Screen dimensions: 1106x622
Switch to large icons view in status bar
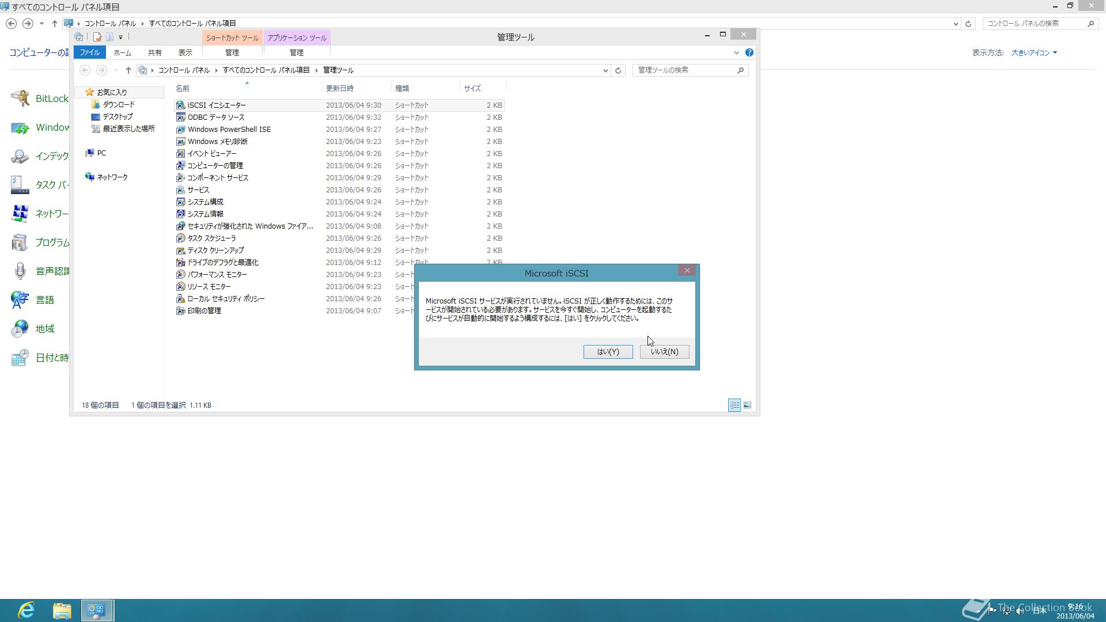pyautogui.click(x=747, y=405)
